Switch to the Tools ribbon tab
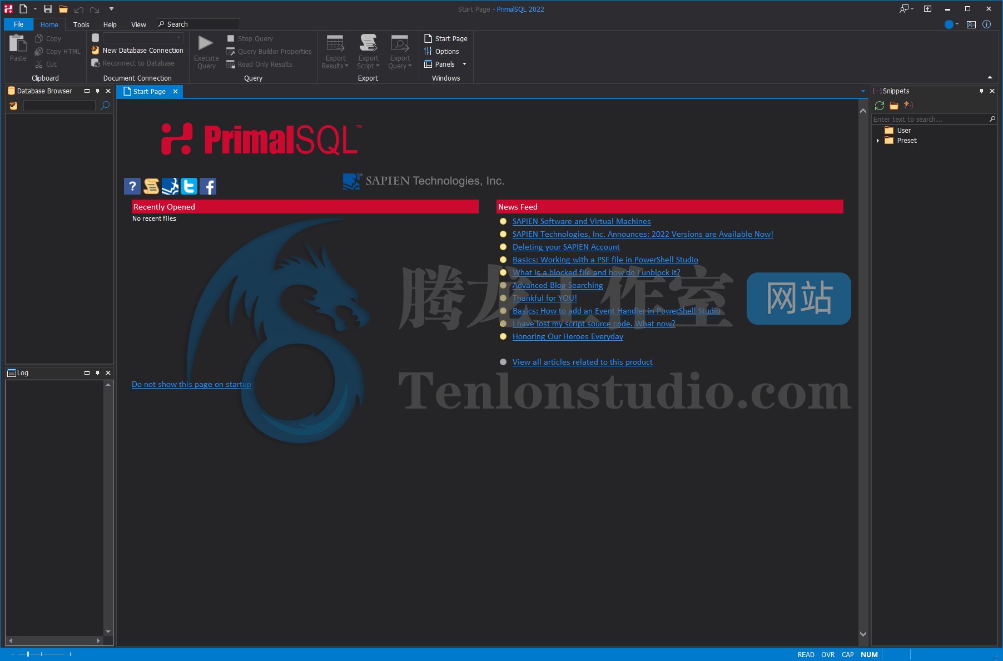 [81, 24]
